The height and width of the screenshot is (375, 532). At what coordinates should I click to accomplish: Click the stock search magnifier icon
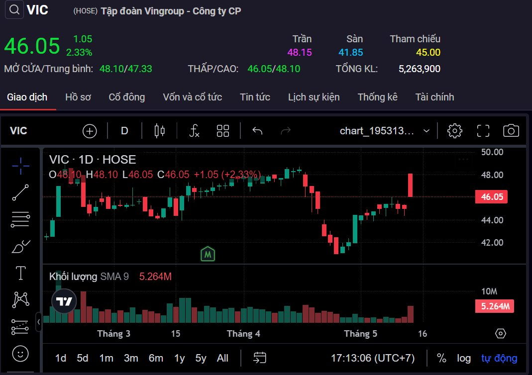coord(14,10)
